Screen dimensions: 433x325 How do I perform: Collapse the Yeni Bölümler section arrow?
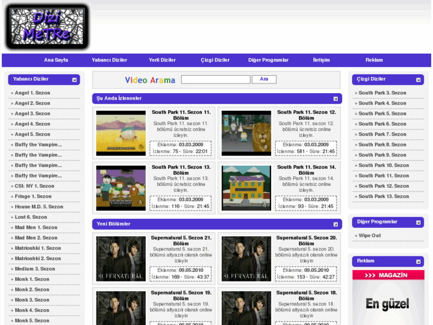pos(335,224)
